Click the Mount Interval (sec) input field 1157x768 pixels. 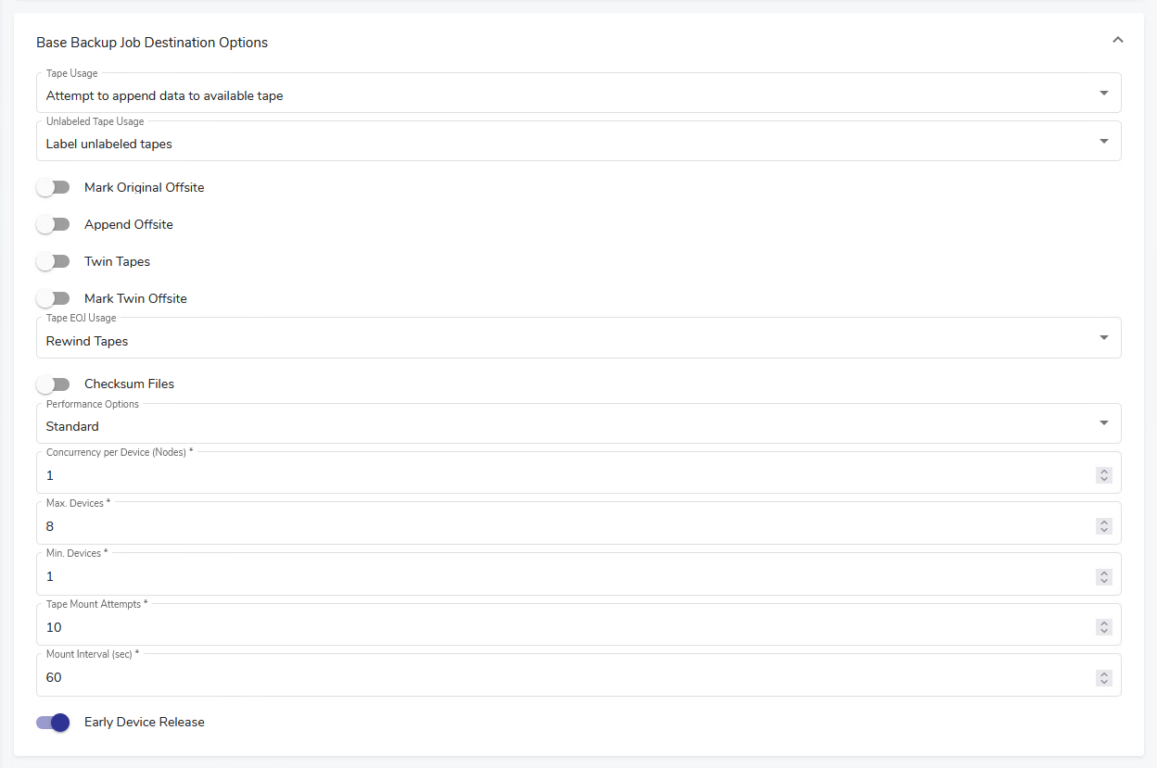pyautogui.click(x=556, y=677)
